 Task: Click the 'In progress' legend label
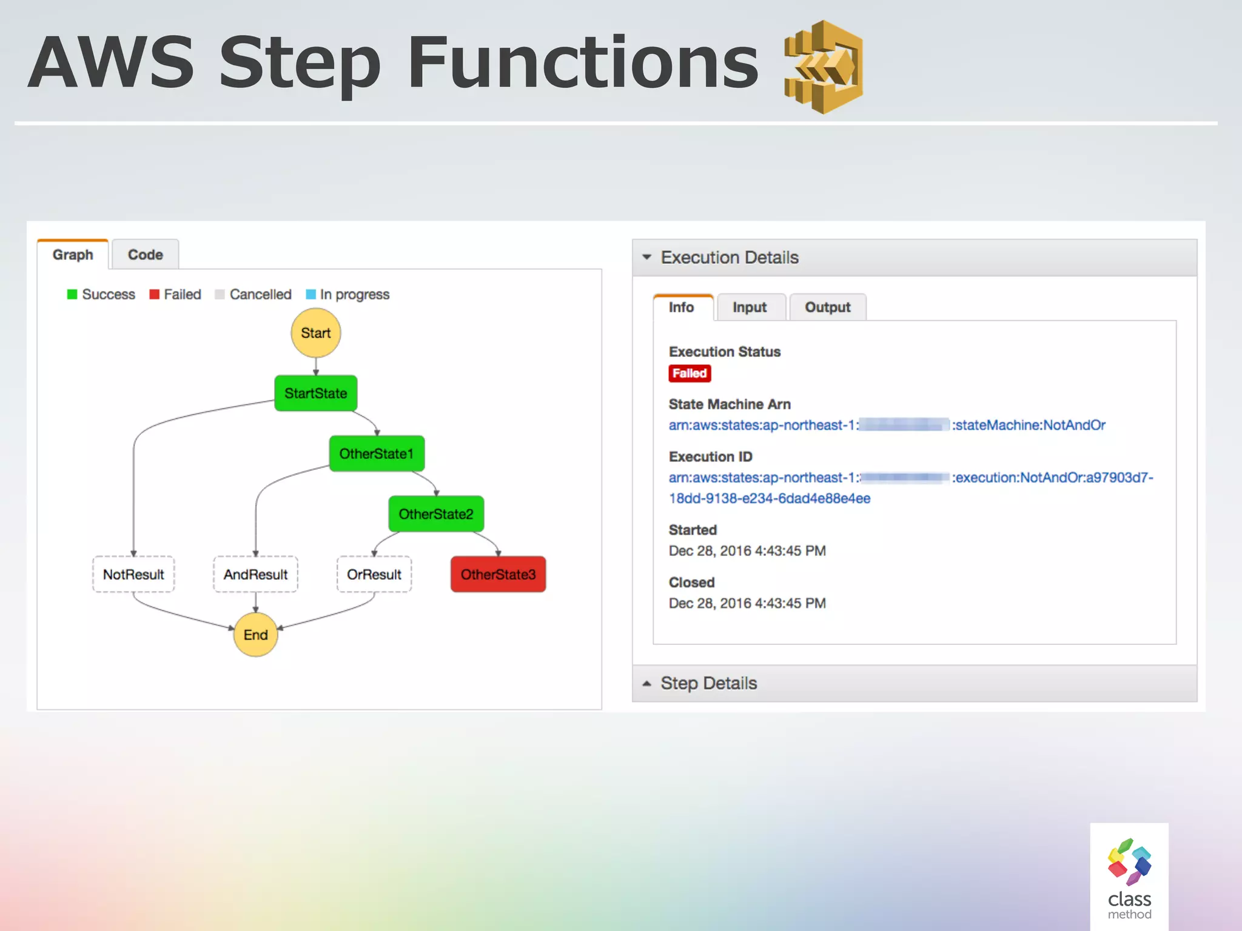pyautogui.click(x=355, y=295)
